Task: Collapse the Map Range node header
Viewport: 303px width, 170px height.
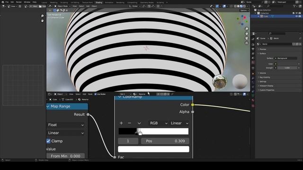Action: pos(48,106)
